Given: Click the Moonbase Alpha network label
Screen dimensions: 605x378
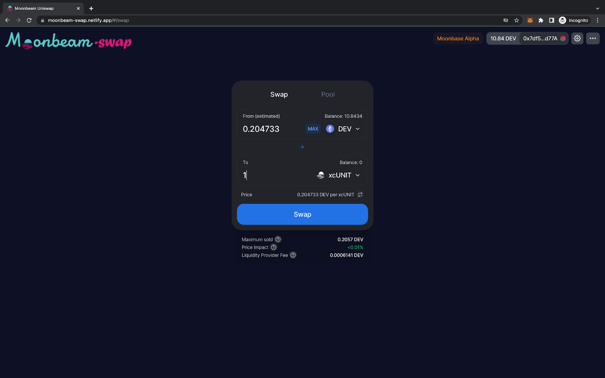Looking at the screenshot, I should tap(458, 38).
